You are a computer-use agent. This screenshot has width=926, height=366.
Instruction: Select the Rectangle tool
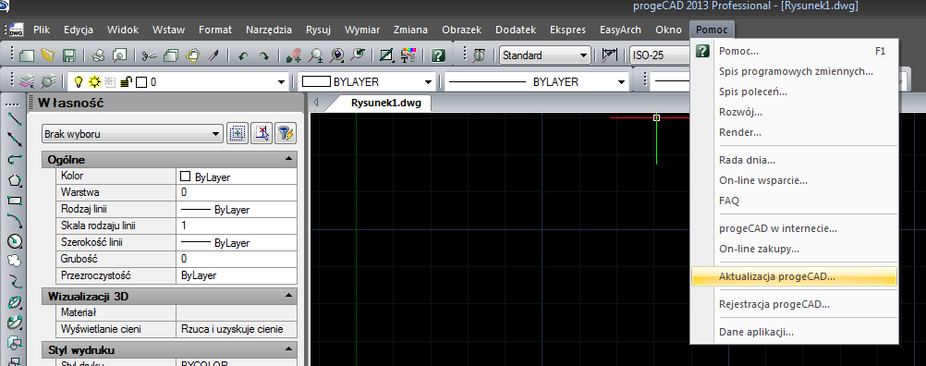[15, 201]
